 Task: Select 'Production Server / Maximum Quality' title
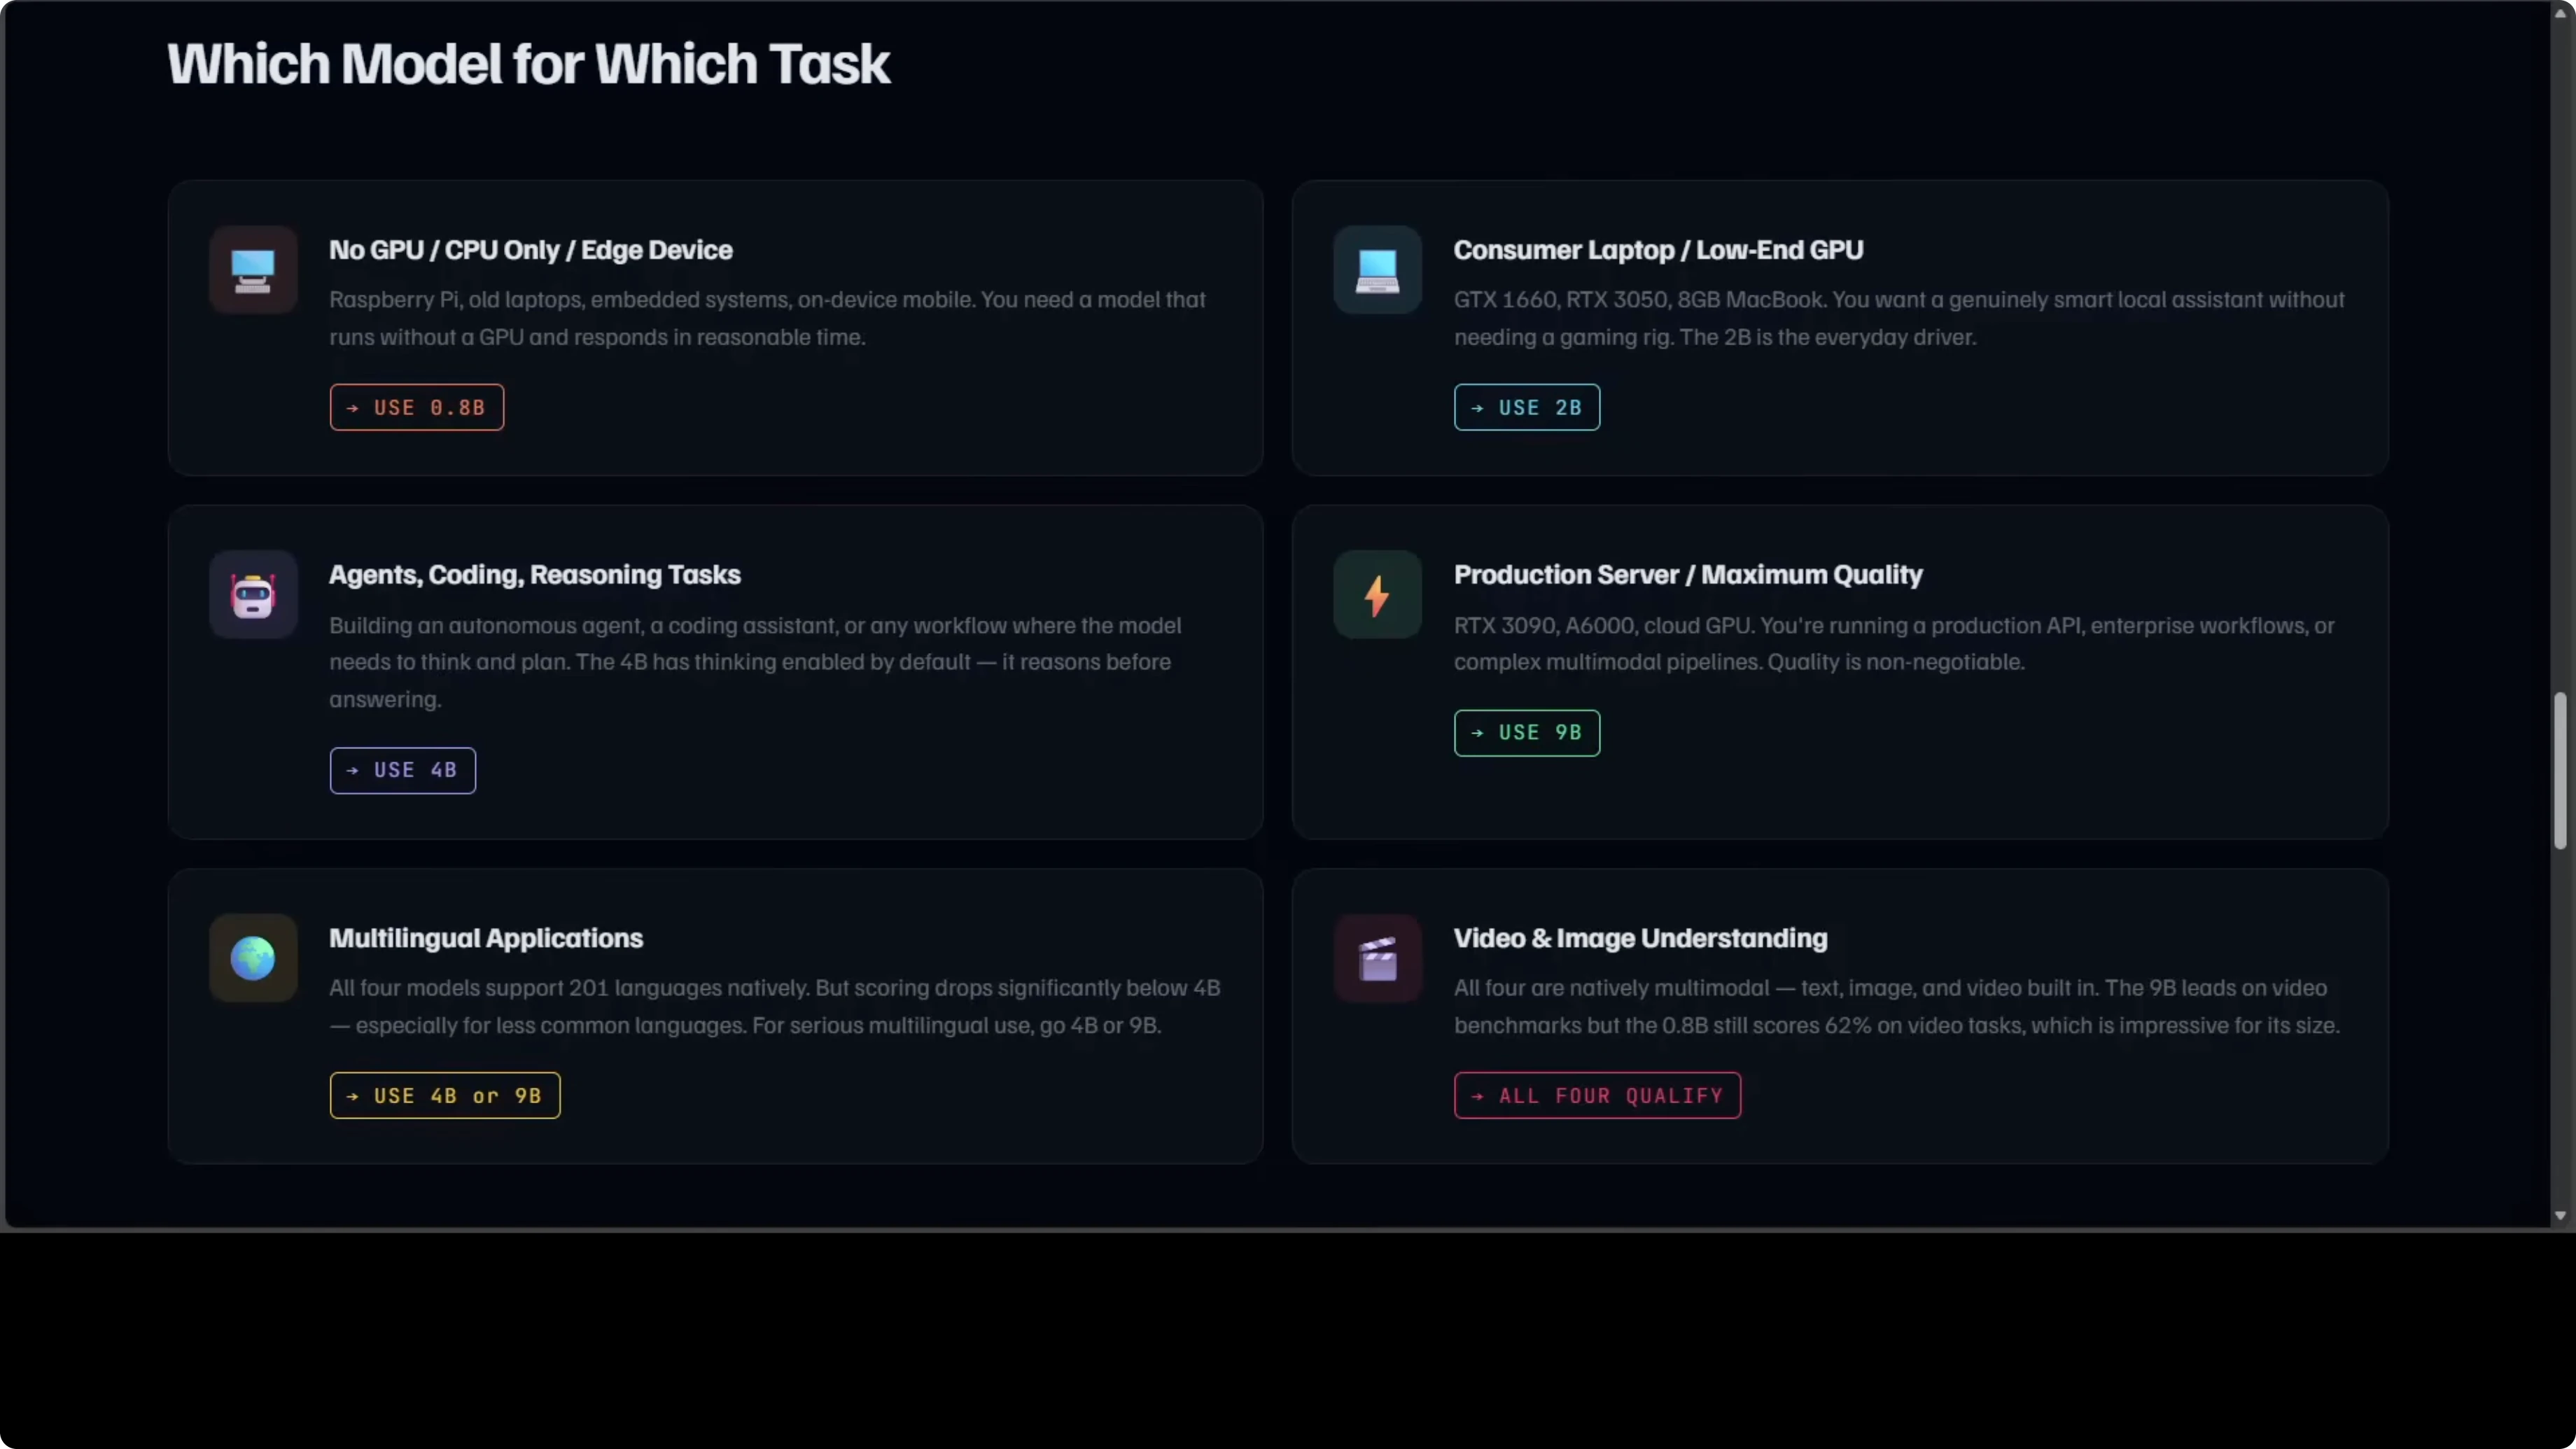point(1687,575)
